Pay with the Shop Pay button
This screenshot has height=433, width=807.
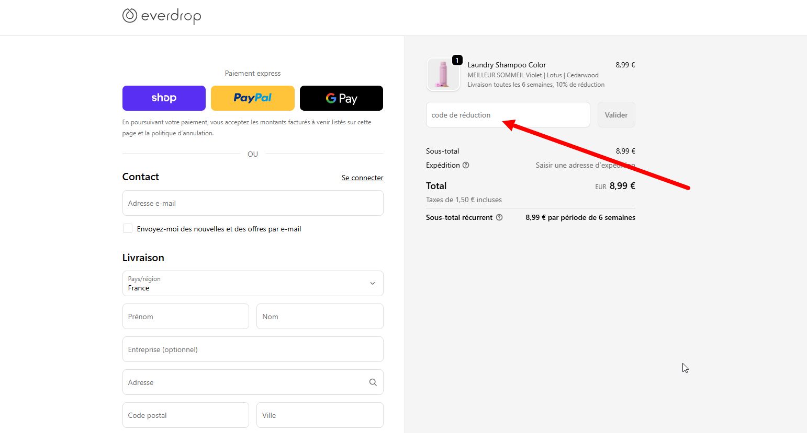tap(164, 98)
